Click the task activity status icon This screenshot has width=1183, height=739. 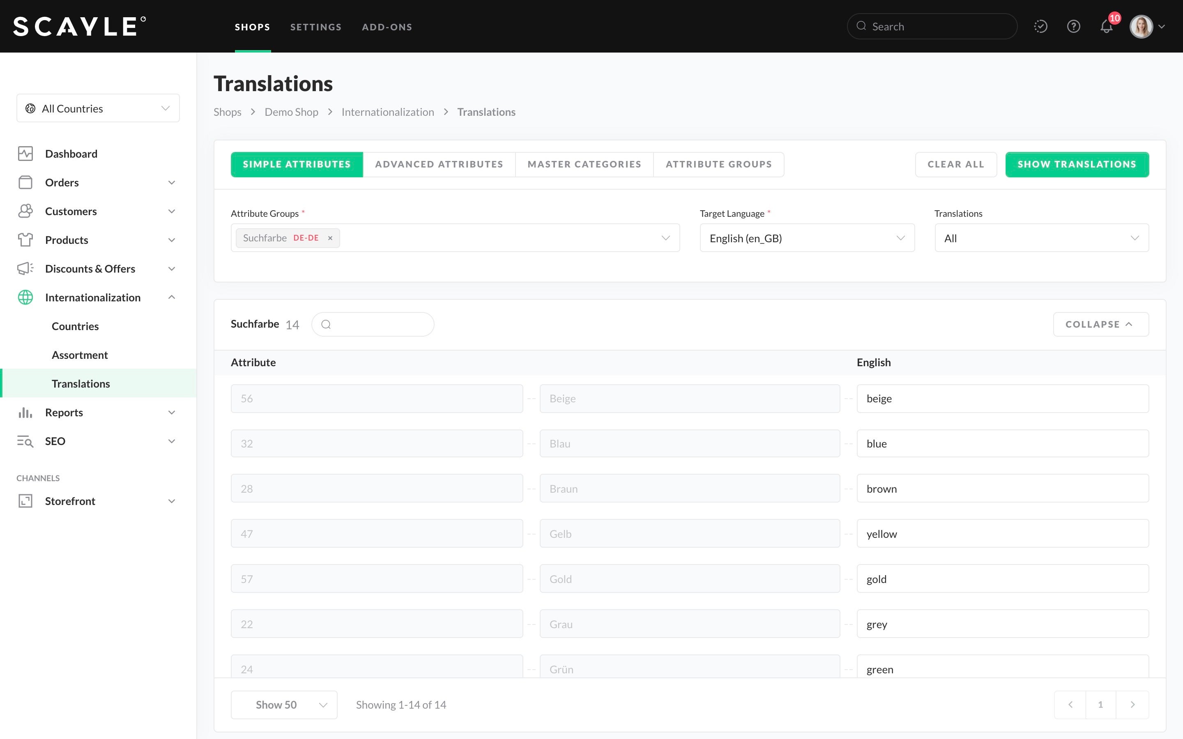coord(1040,26)
